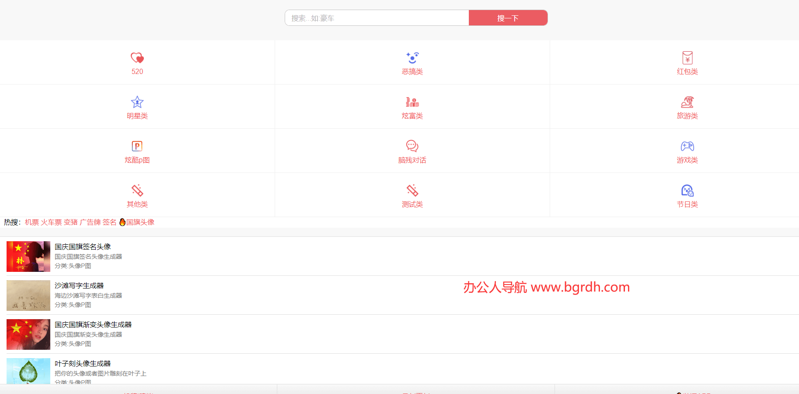Open the 炫酷p图 picture icon
The height and width of the screenshot is (394, 799).
click(x=137, y=146)
